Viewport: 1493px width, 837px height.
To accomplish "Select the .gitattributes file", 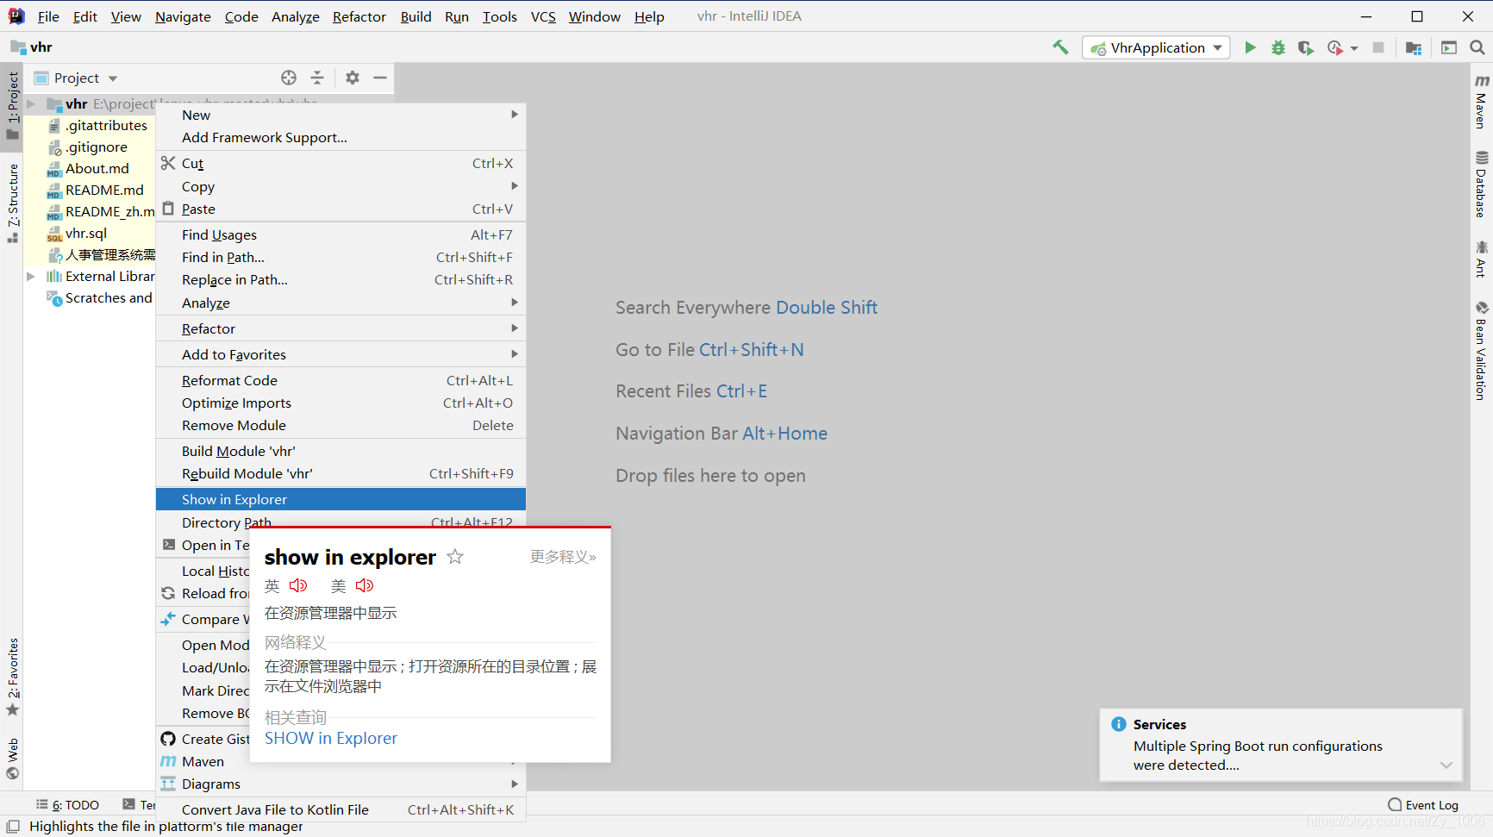I will (106, 125).
